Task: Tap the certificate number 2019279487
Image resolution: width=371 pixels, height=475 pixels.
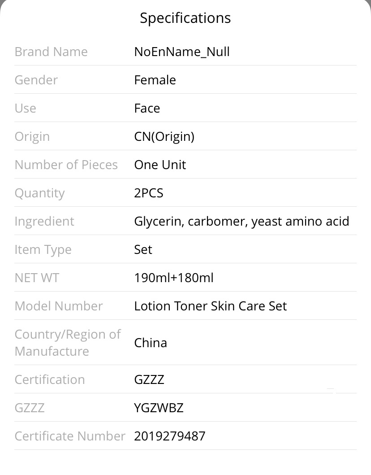Action: click(x=170, y=436)
